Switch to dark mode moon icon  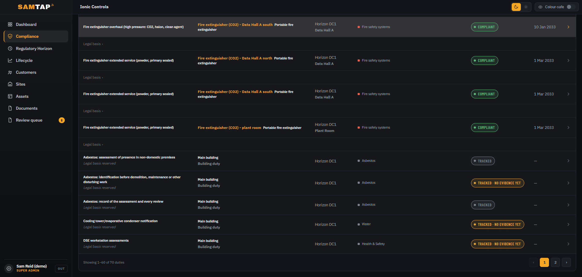[516, 7]
